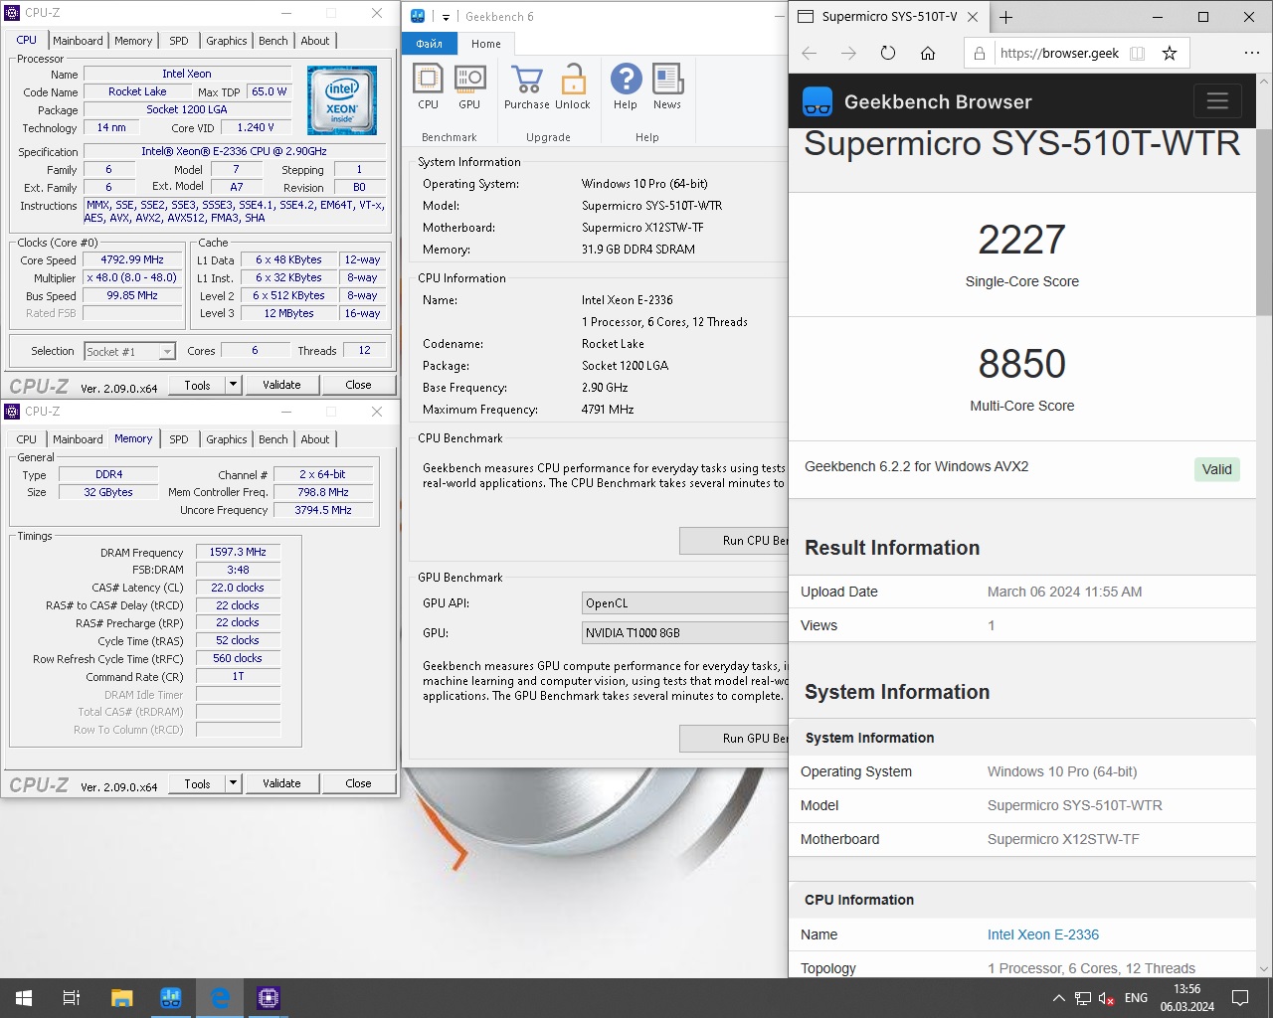
Task: Expand Geekbench quick access toolbar dropdown
Action: pos(447,17)
